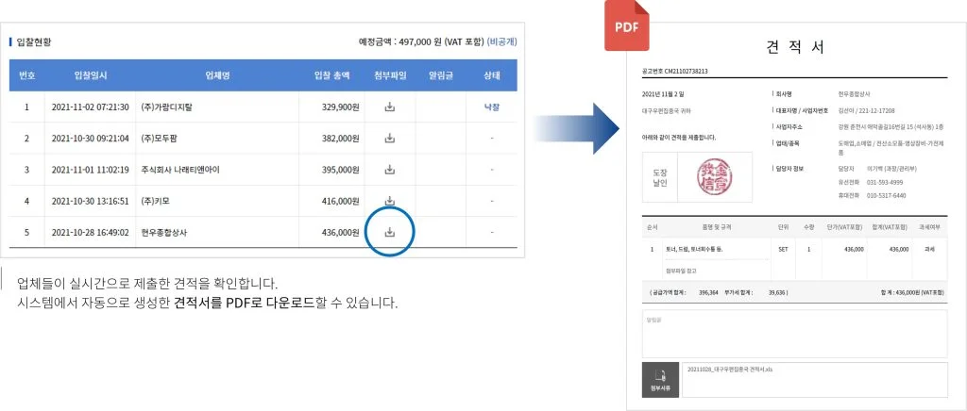The height and width of the screenshot is (411, 967).
Task: Click the 상태 column header
Action: click(491, 75)
